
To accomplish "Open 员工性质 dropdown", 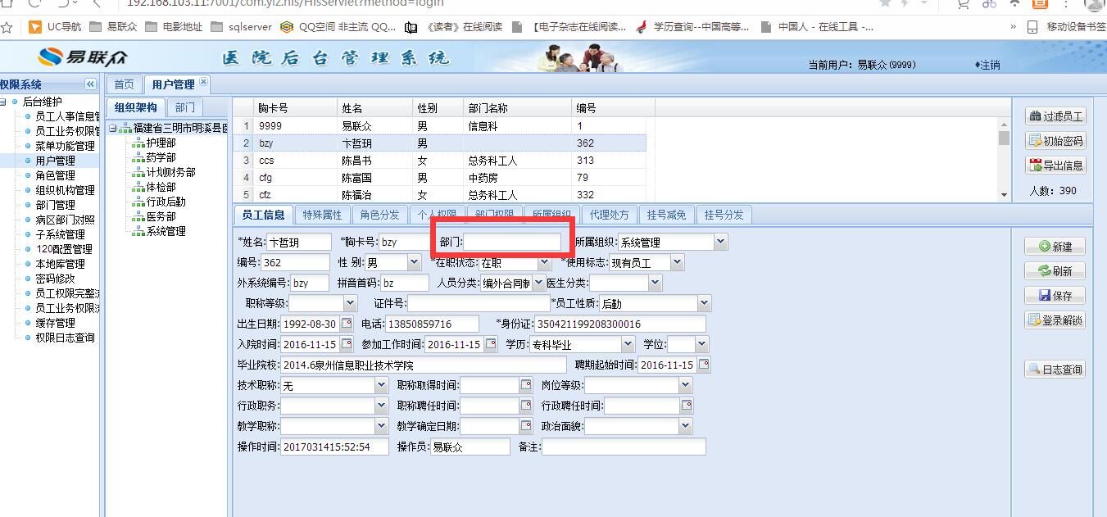I will coord(704,303).
